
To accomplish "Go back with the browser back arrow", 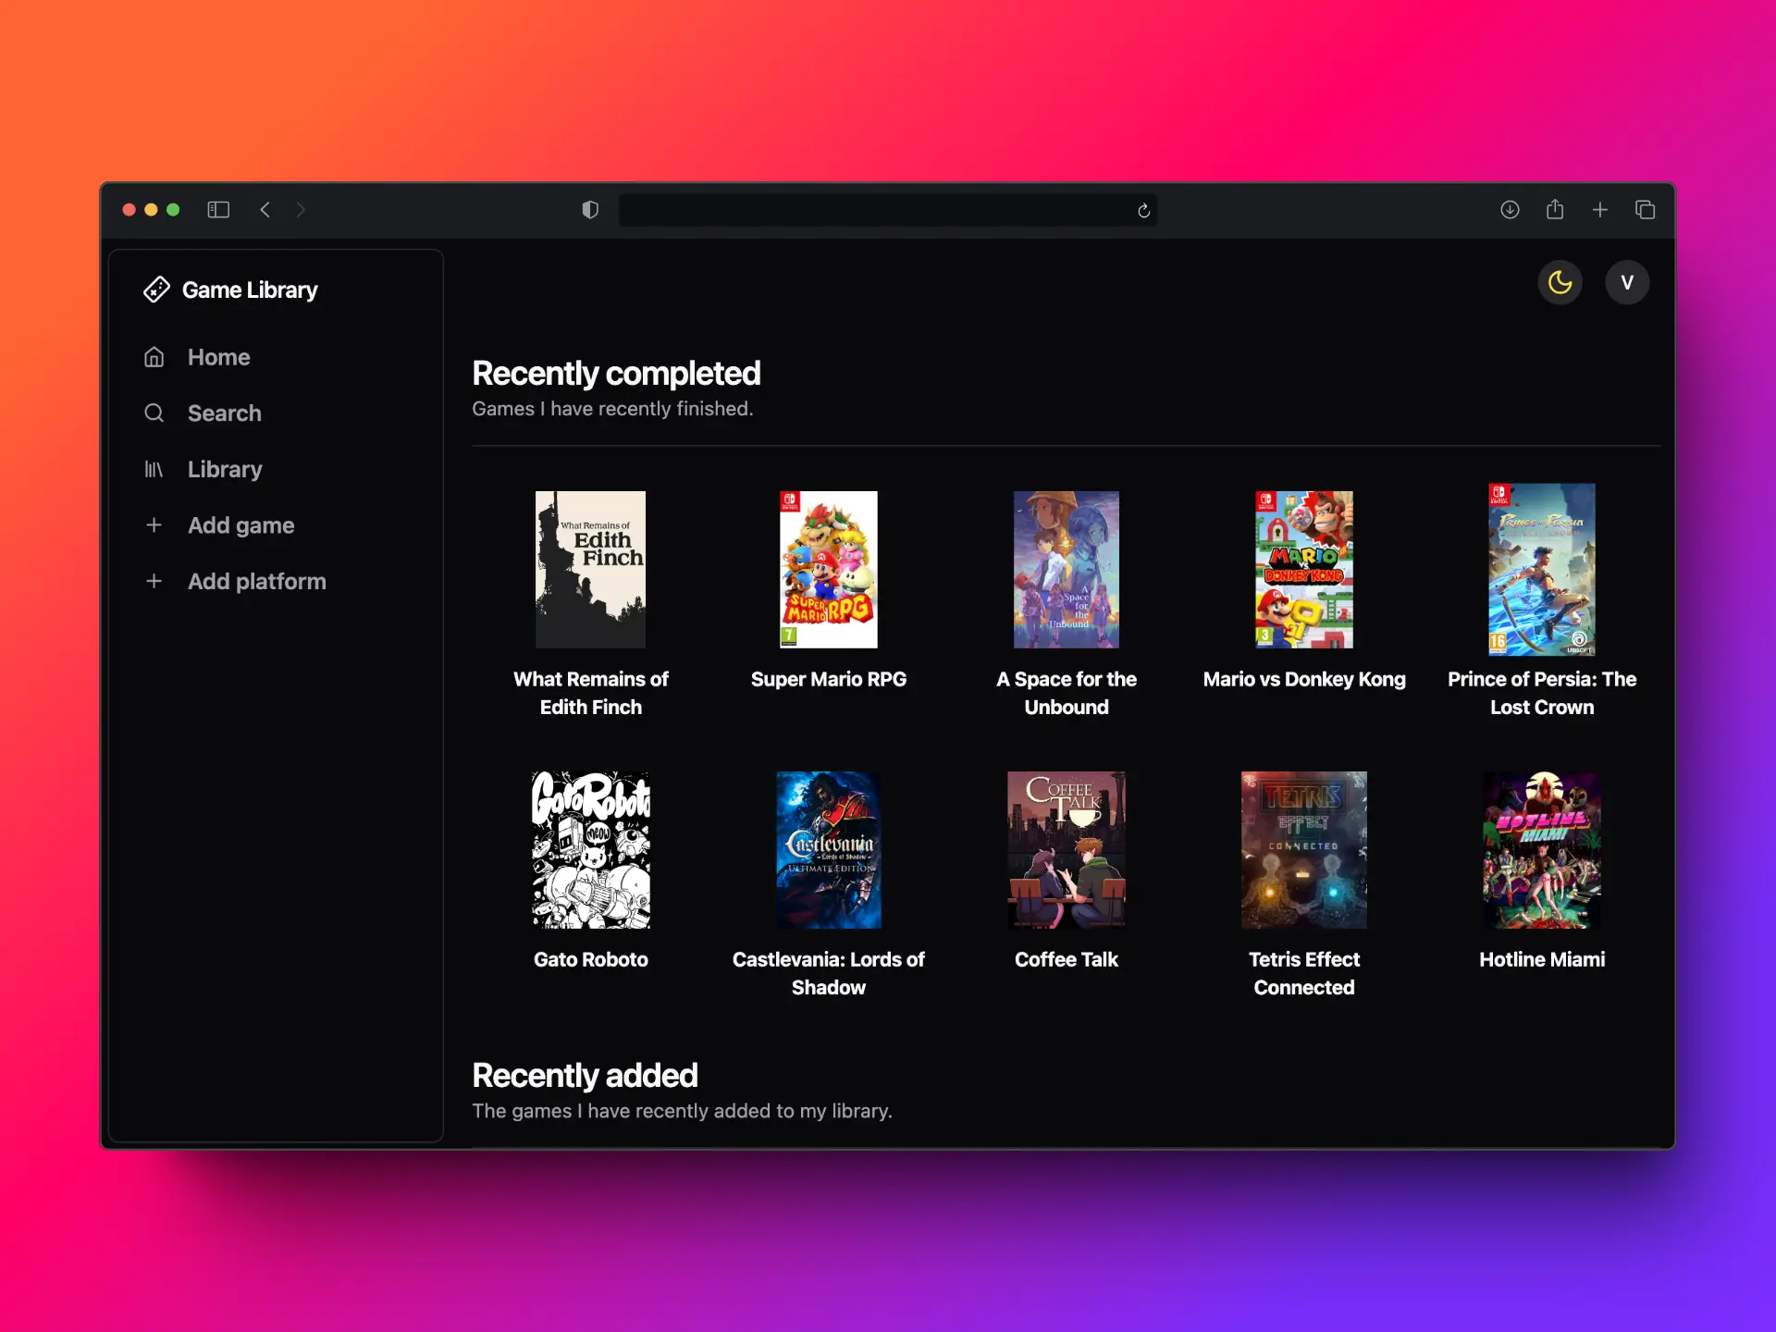I will (x=265, y=210).
